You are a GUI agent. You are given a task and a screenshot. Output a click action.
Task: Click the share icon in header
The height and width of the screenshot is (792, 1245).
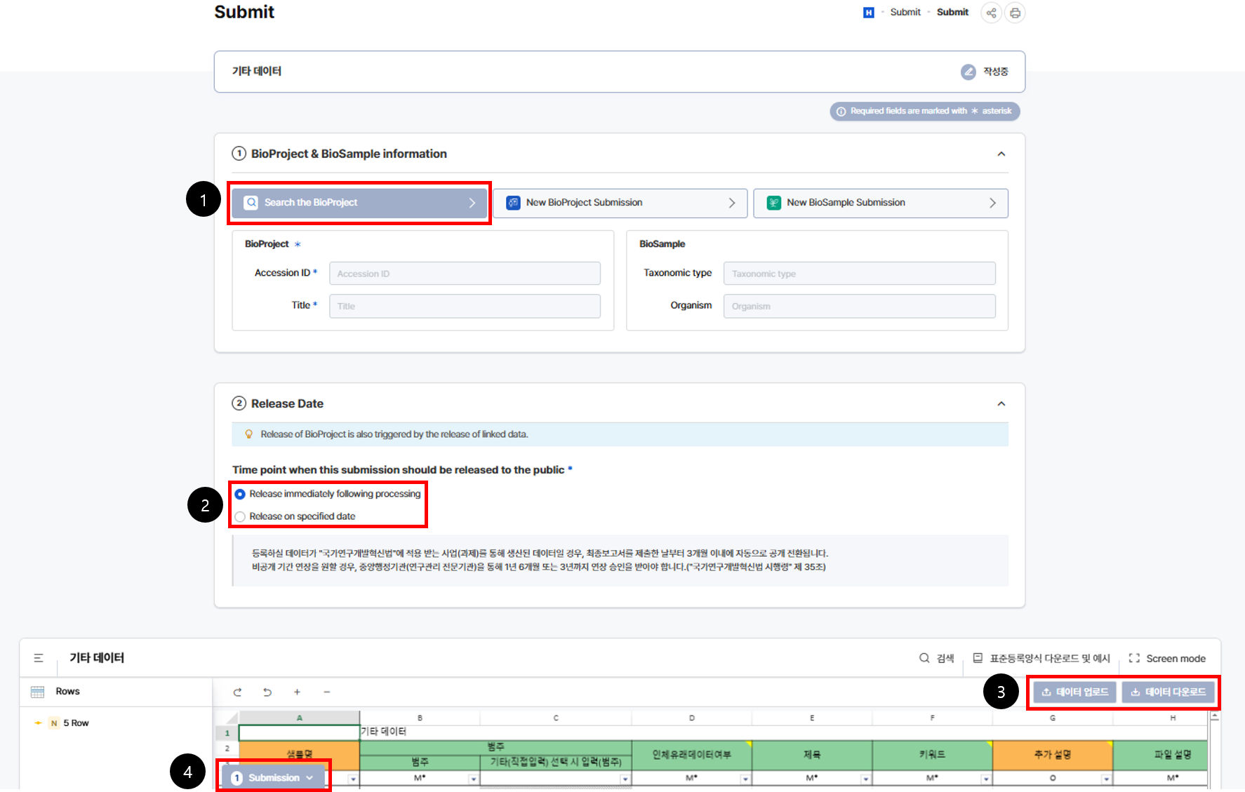pos(991,13)
